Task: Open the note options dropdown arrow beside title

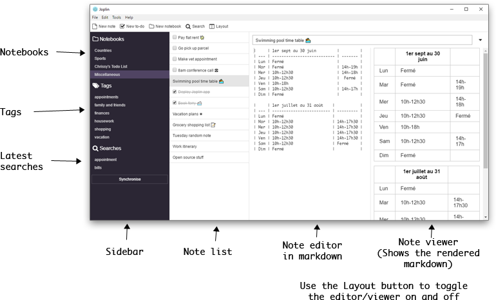Action: (x=481, y=40)
